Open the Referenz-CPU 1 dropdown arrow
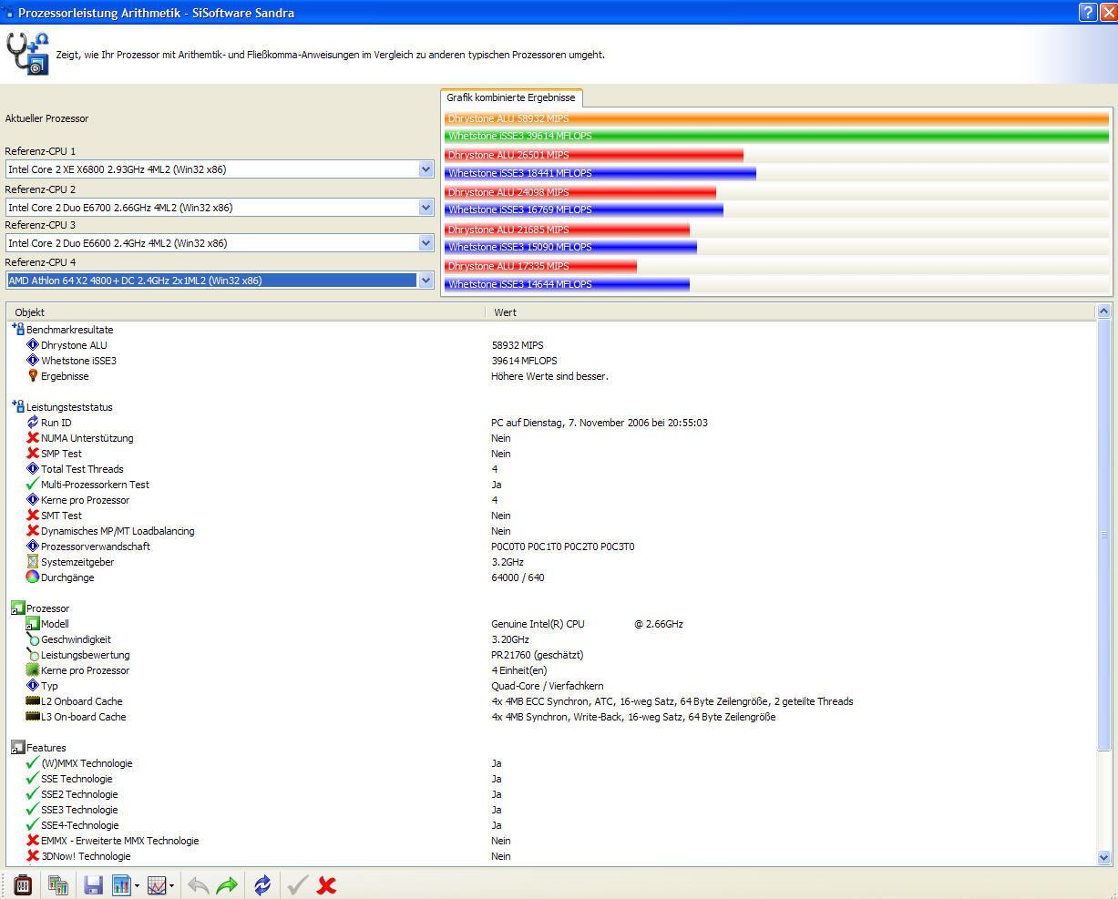This screenshot has width=1118, height=899. click(426, 169)
